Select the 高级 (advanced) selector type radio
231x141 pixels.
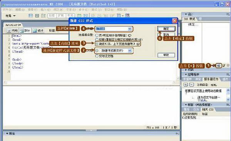(x=97, y=44)
